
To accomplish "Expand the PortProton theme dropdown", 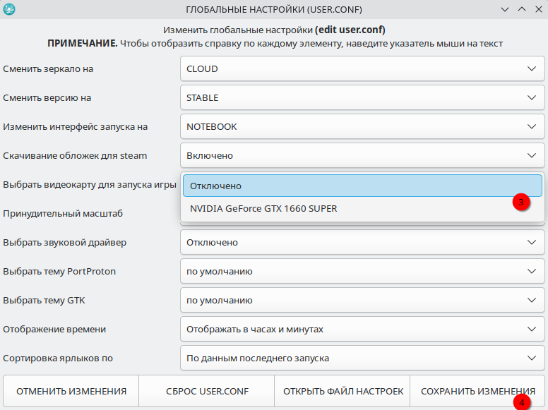I will pos(362,272).
